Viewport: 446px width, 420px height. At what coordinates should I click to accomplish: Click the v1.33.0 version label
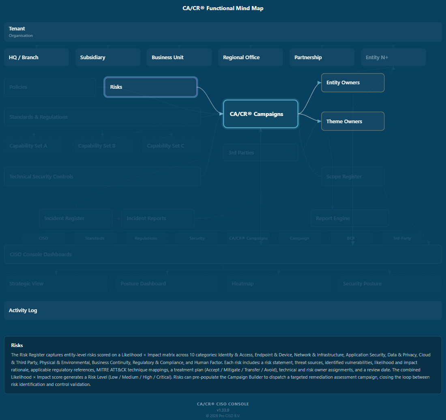(223, 410)
